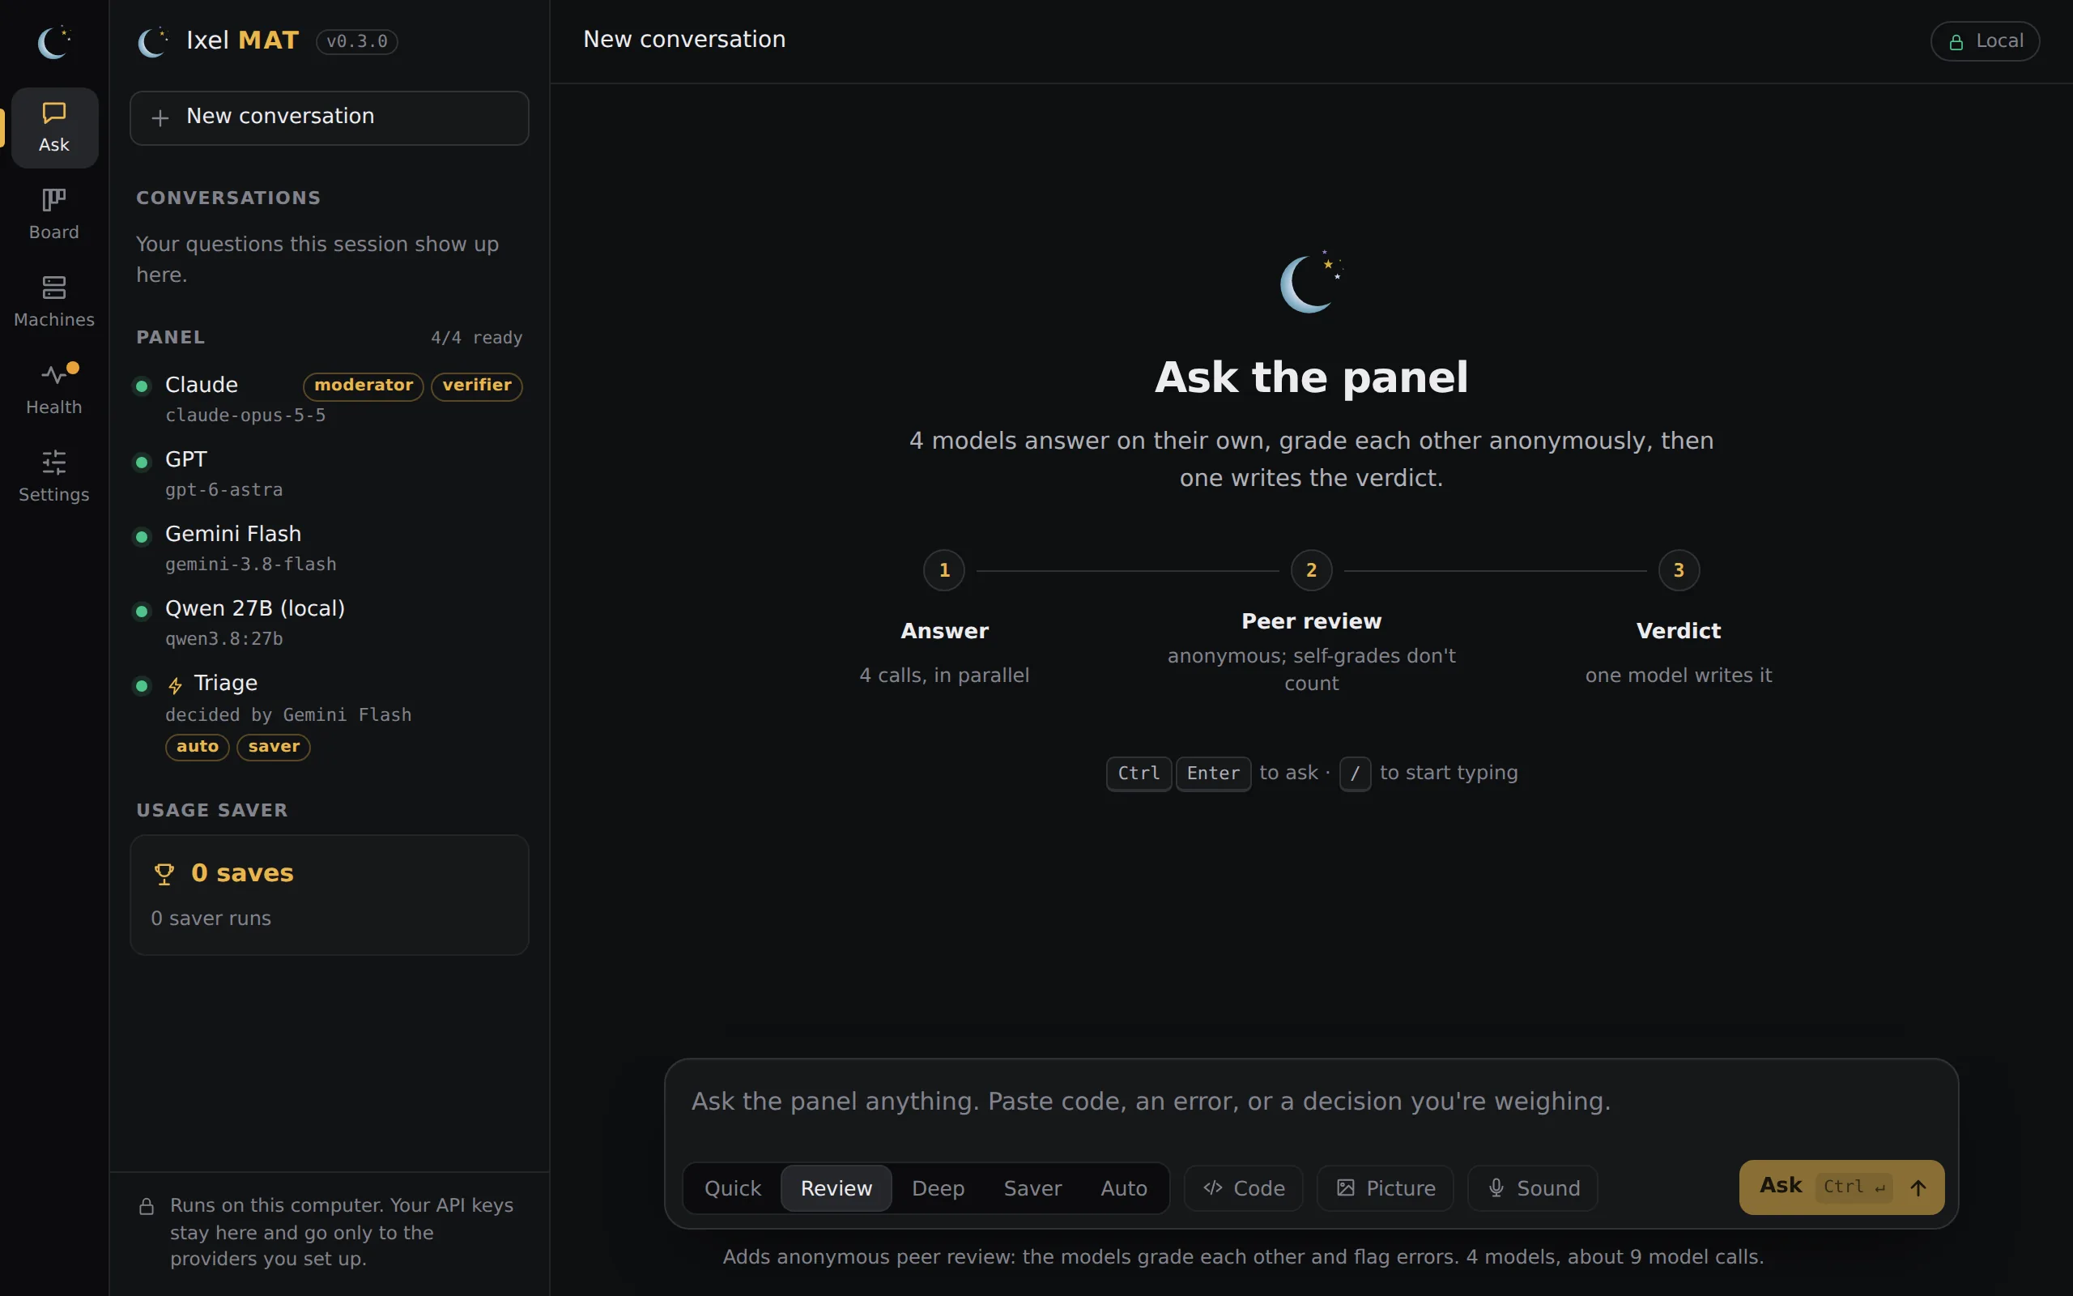Click the auto tag under Triage
This screenshot has width=2073, height=1296.
click(x=197, y=747)
